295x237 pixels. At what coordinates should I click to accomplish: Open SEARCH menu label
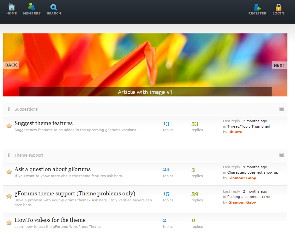[54, 13]
